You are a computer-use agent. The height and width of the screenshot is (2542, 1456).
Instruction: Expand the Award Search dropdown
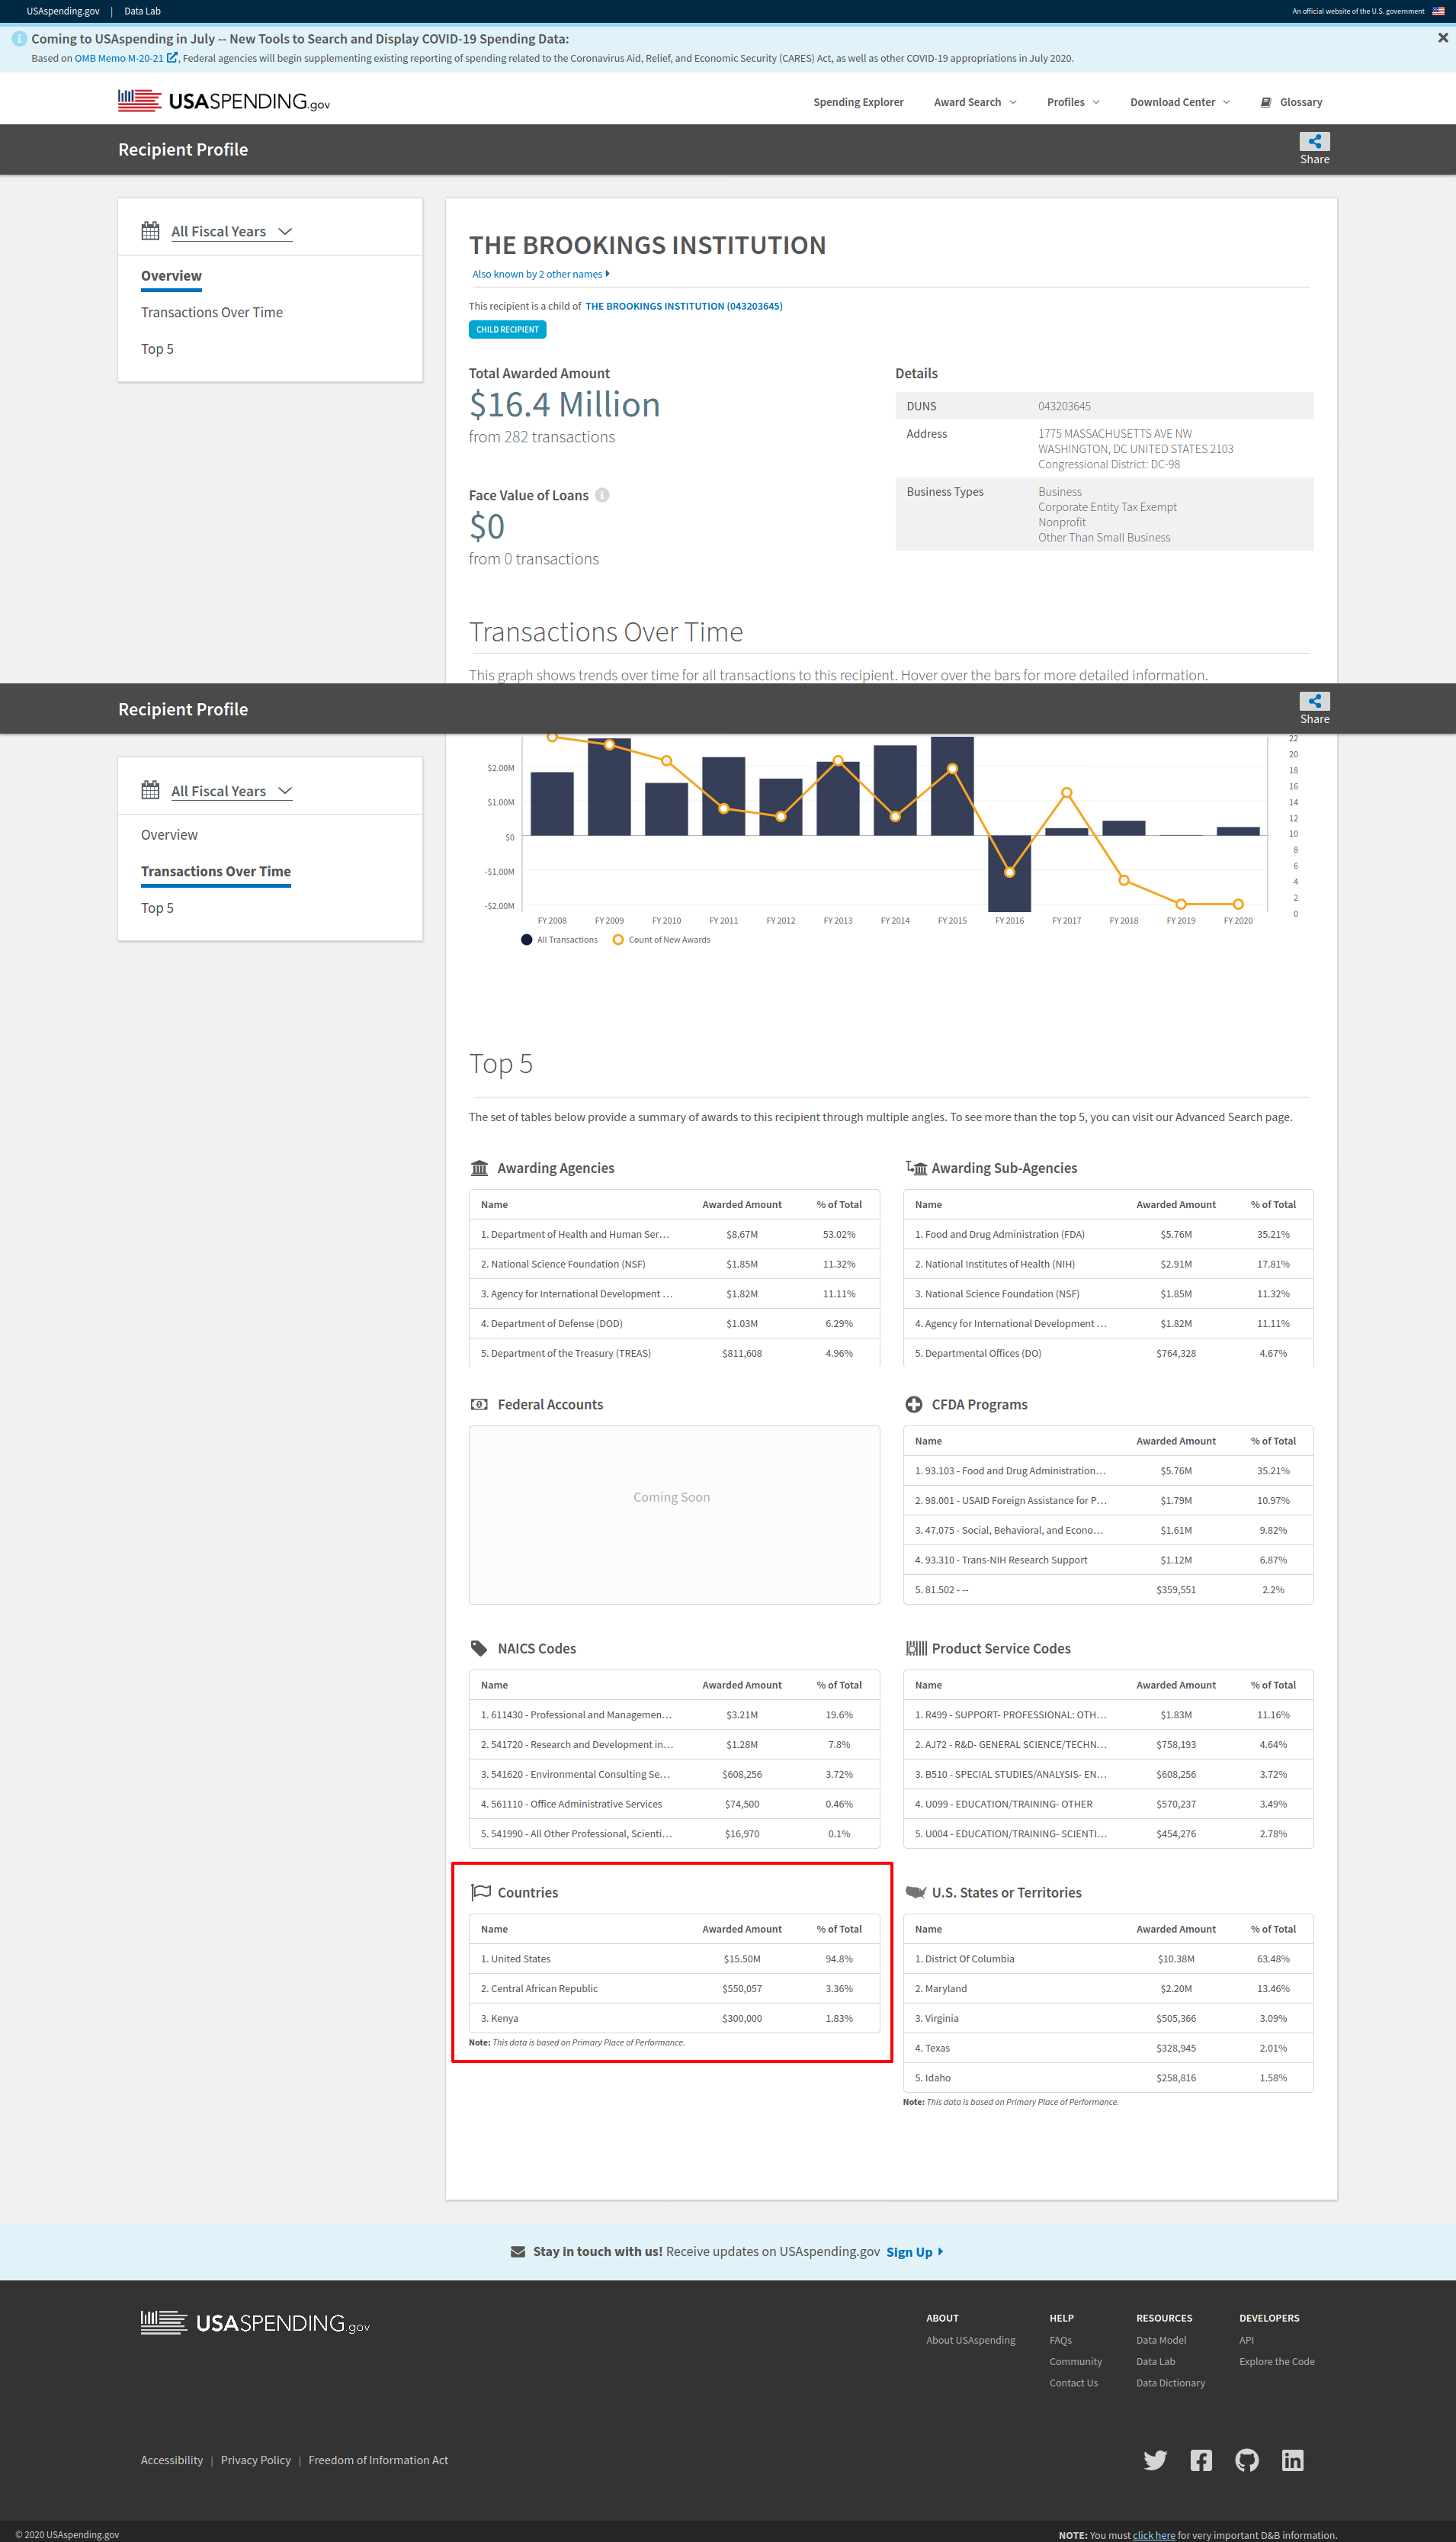[975, 102]
